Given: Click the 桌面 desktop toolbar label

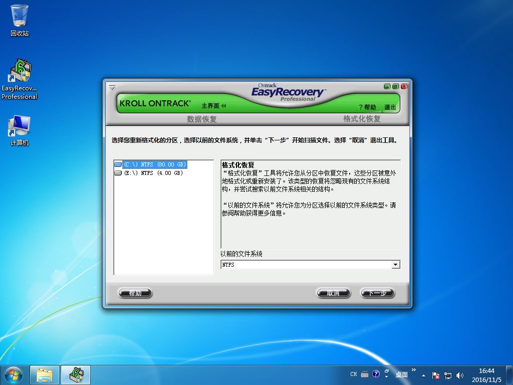Looking at the screenshot, I should click(401, 374).
